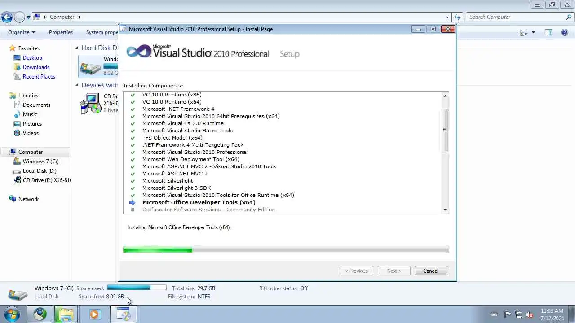
Task: Open Windows Explorer taskbar button
Action: click(66, 314)
